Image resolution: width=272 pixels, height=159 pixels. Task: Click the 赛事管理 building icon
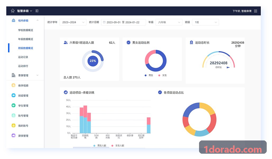13,75
